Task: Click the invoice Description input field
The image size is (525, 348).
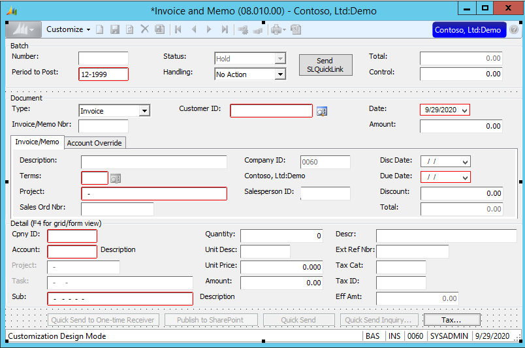Action: coord(153,162)
